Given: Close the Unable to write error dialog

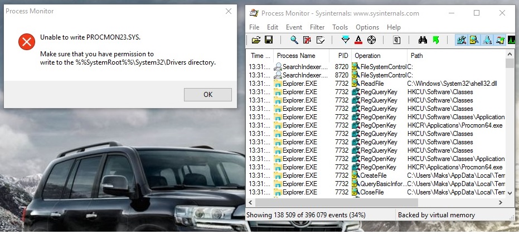Looking at the screenshot, I should pos(229,11).
